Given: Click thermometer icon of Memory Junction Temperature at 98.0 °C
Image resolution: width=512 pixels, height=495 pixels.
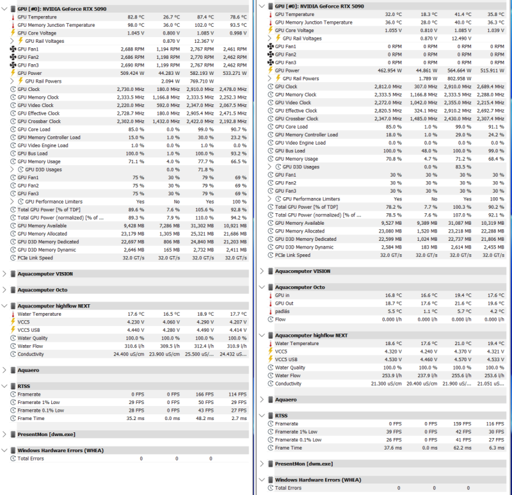Looking at the screenshot, I should (13, 25).
